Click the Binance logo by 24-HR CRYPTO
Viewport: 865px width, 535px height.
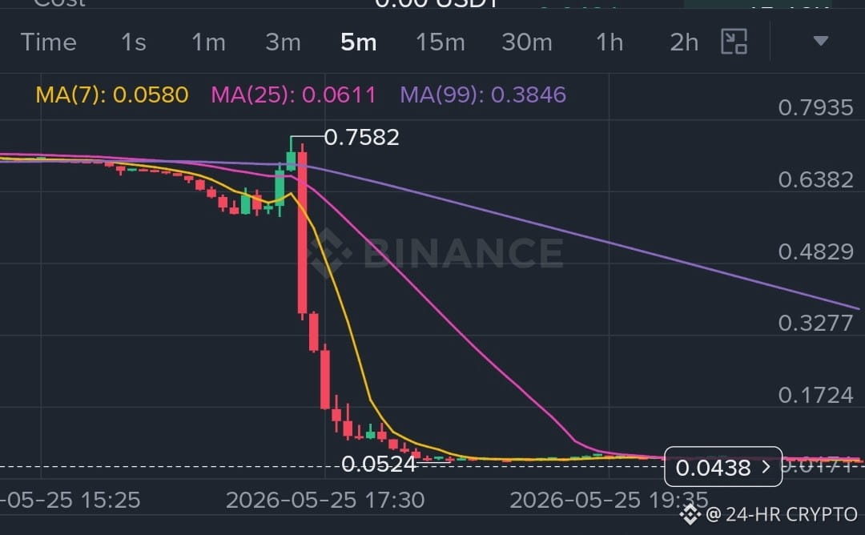tap(690, 515)
